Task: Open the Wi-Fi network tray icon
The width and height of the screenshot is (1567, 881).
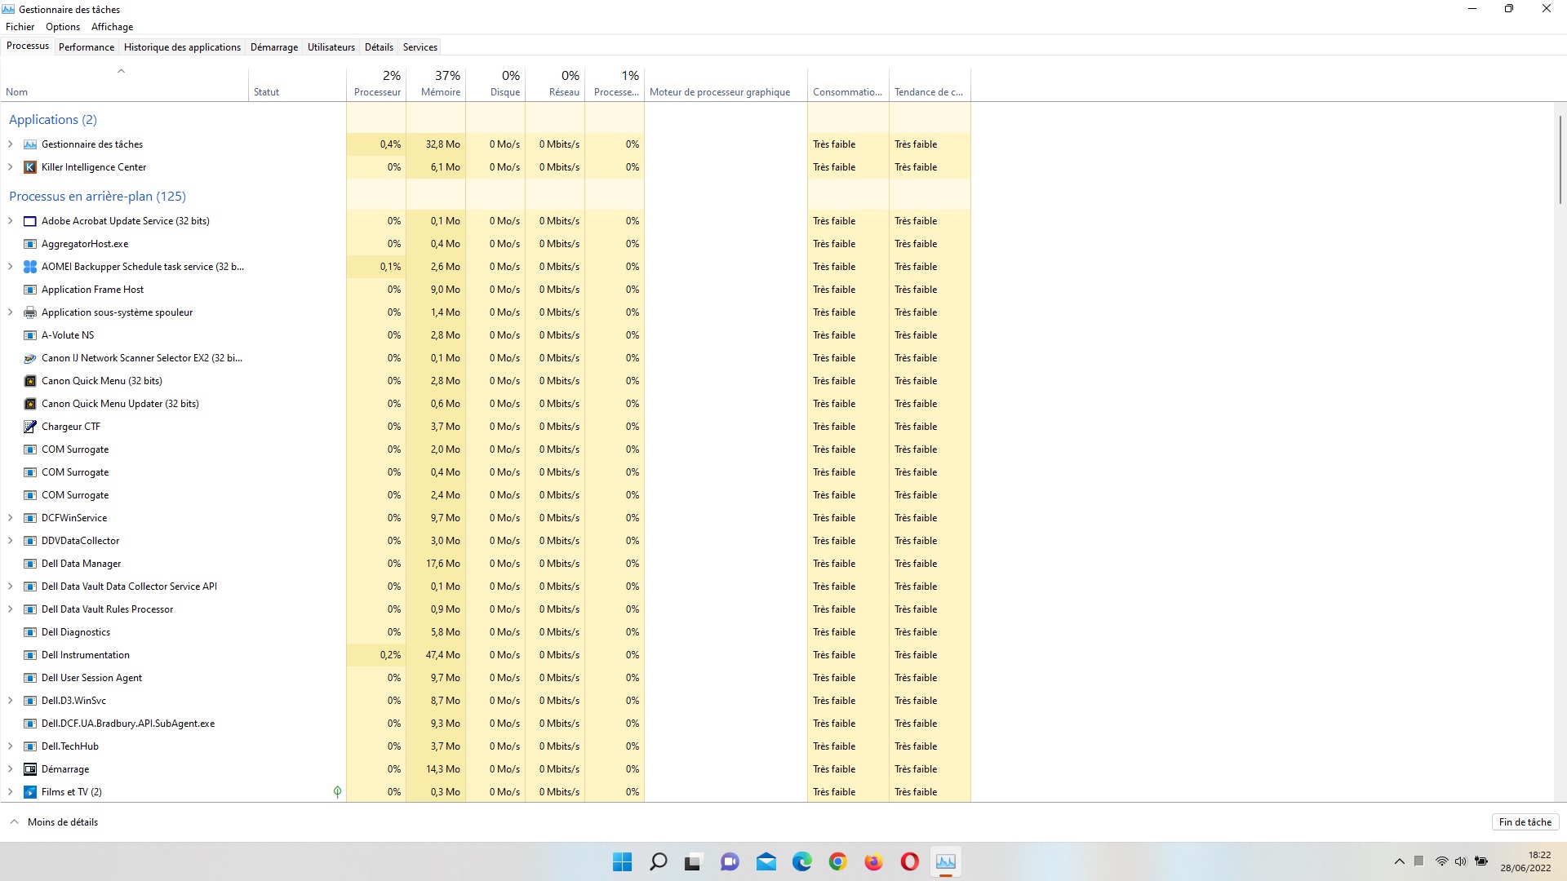Action: 1441,861
